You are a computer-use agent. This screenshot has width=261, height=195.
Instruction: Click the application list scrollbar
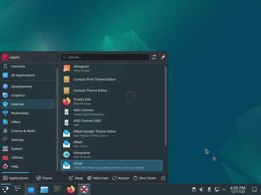click(x=166, y=106)
